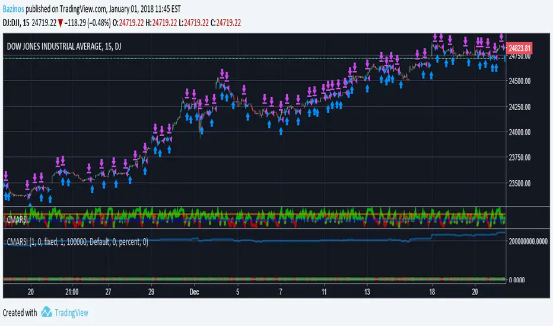Viewport: 553px width, 326px height.
Task: Click the 24250.00 price axis label
Action: 520,107
